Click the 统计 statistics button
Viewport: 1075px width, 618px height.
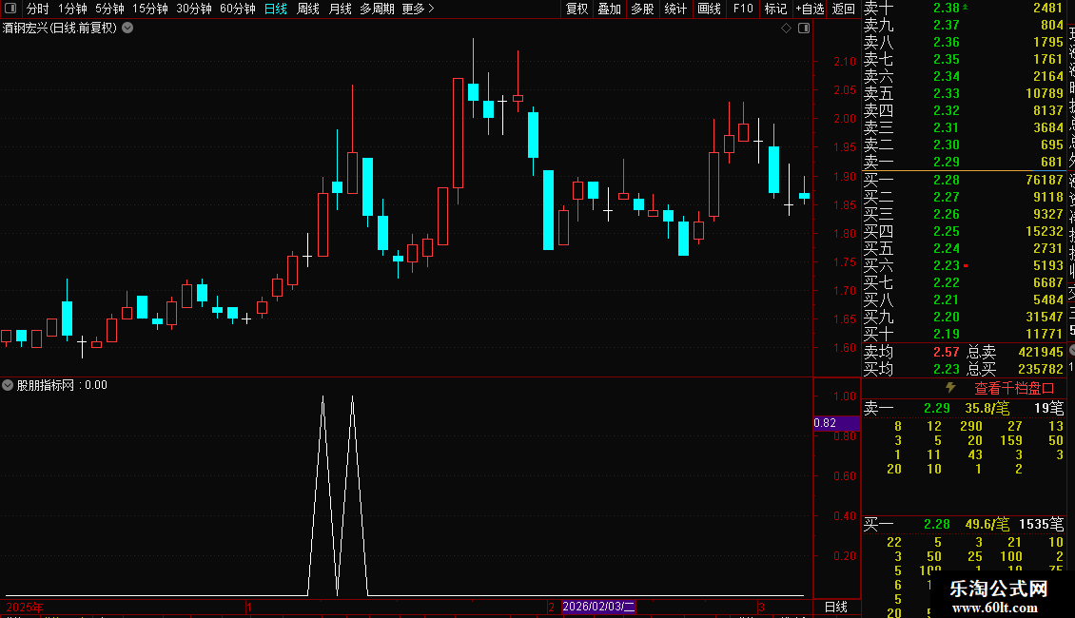(x=675, y=9)
